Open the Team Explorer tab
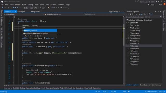 pos(145,85)
